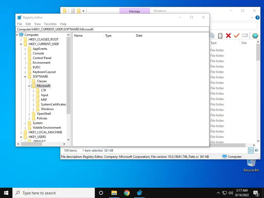Screen dimensions: 264x198
Task: Select the Keyboard Layout key
Action: [x=44, y=72]
